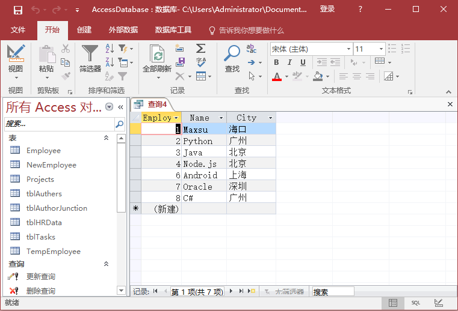Open the 数据库工具 ribbon tab
The width and height of the screenshot is (458, 311).
pos(173,30)
